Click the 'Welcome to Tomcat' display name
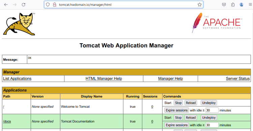This screenshot has height=131, width=253. pyautogui.click(x=75, y=107)
